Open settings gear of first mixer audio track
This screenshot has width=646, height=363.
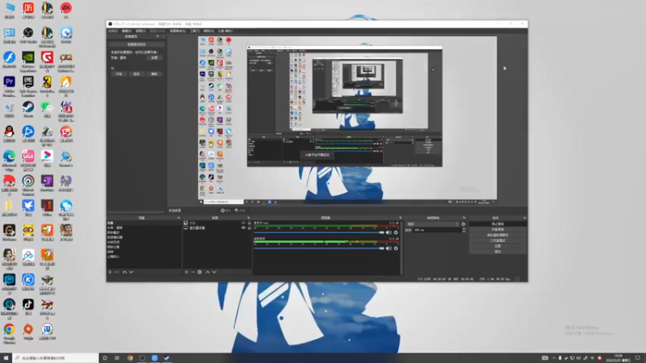tap(396, 232)
